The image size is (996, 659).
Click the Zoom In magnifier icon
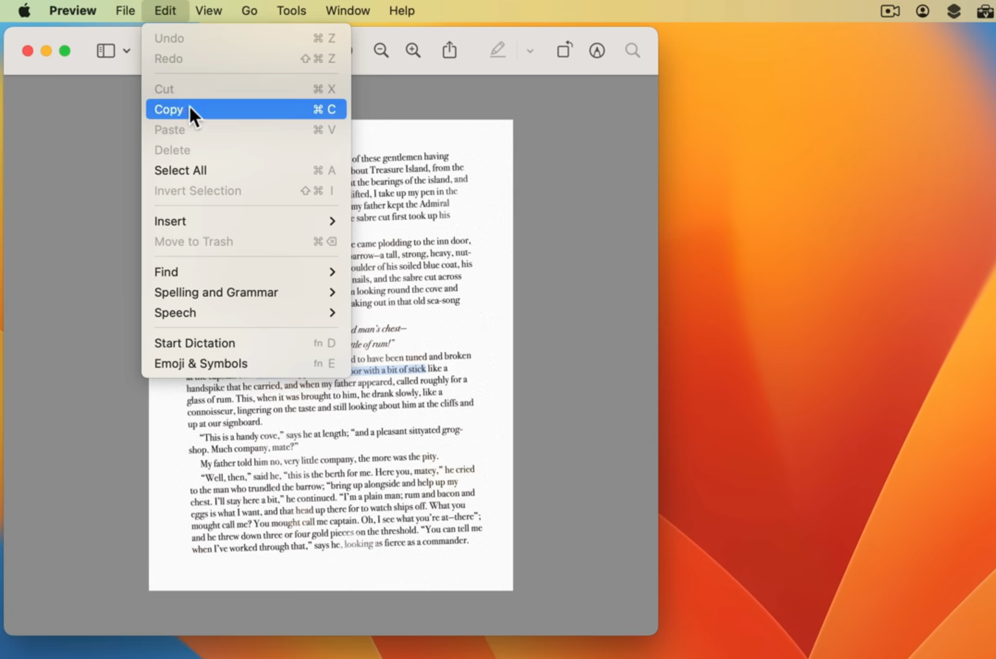413,51
